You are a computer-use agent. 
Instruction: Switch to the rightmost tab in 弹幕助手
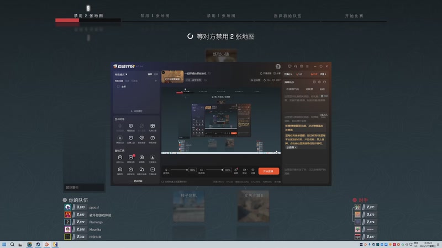click(322, 89)
